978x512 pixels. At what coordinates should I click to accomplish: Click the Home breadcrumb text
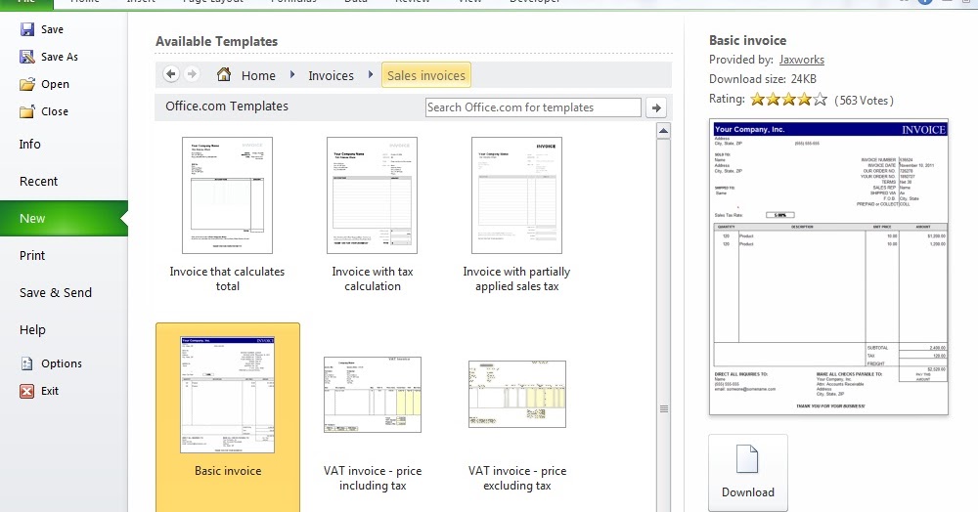tap(258, 75)
